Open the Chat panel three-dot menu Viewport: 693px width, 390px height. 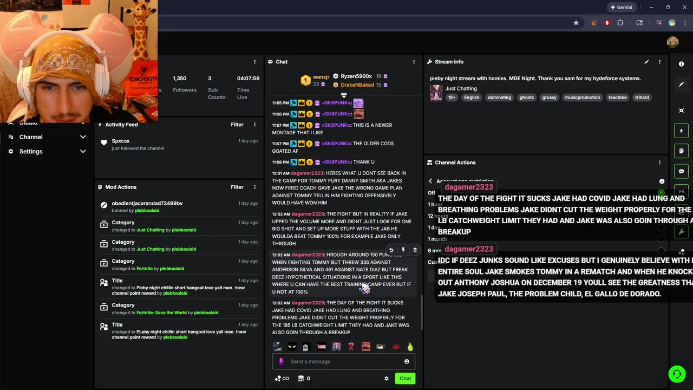(x=414, y=62)
